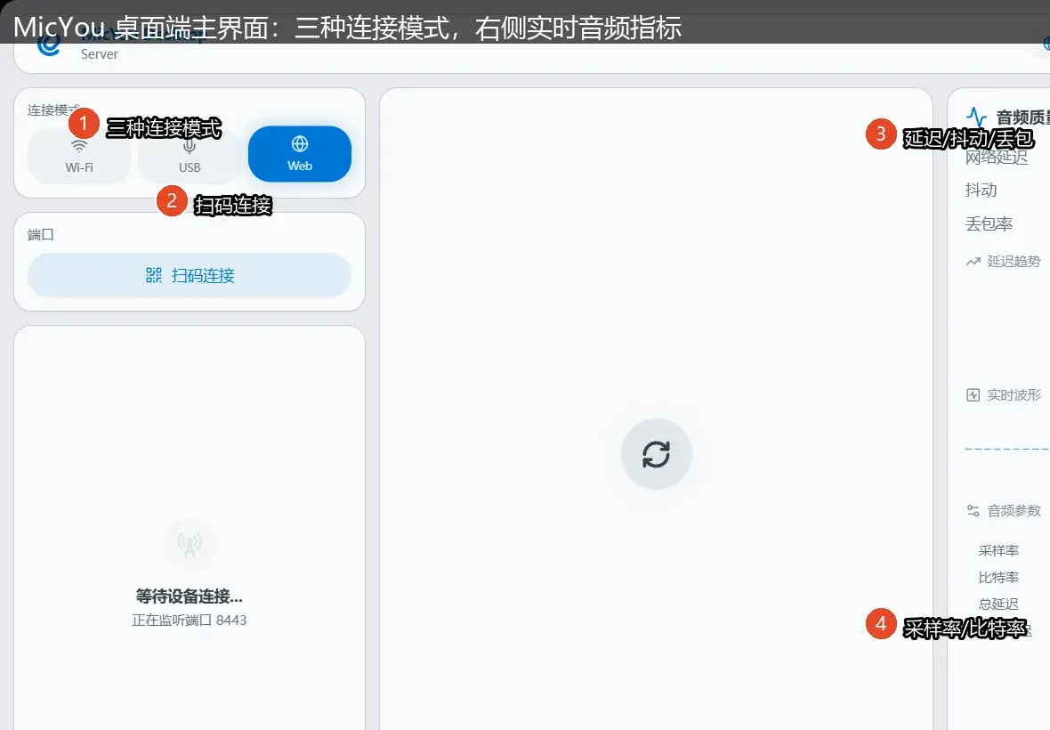Viewport: 1050px width, 730px height.
Task: Click the 延迟趋势 section heading
Action: (1014, 261)
